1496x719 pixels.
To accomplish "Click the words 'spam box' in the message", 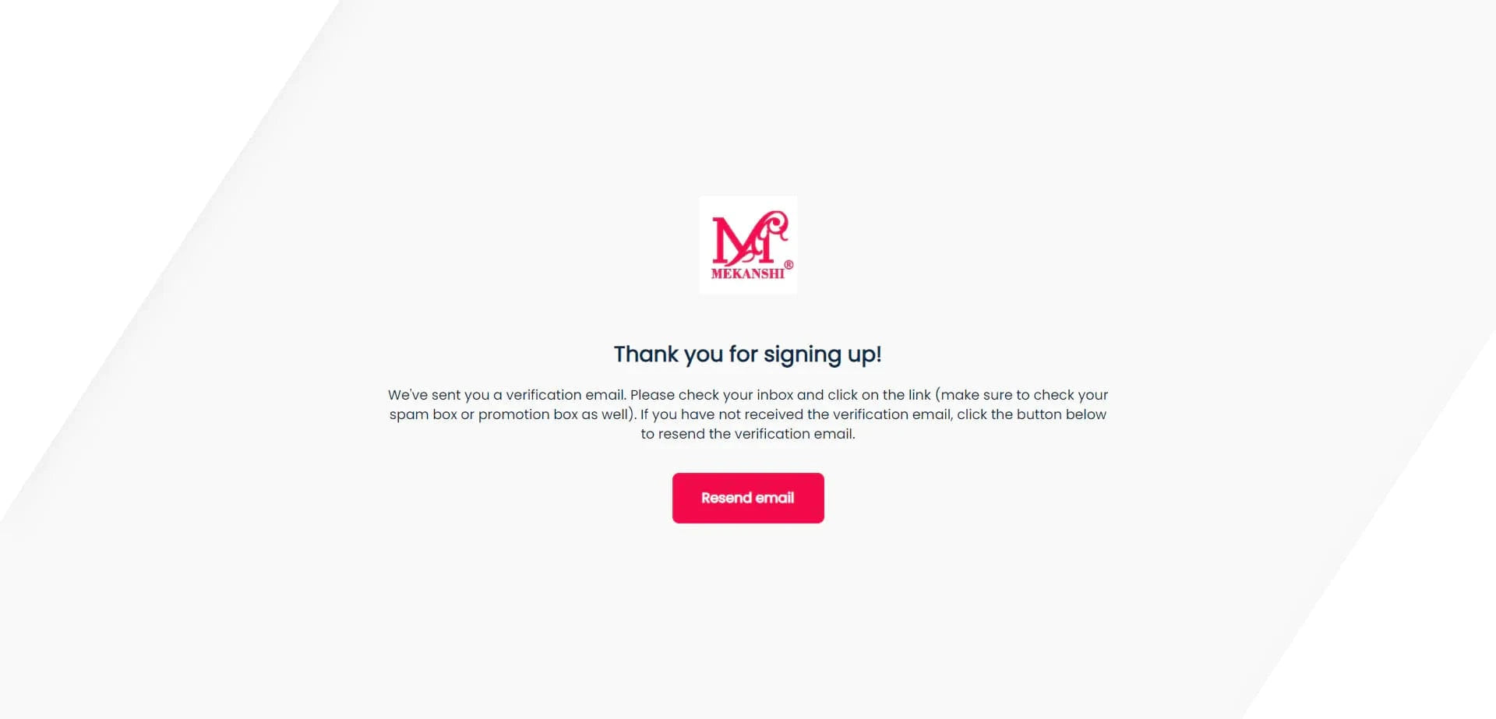I will (x=423, y=414).
